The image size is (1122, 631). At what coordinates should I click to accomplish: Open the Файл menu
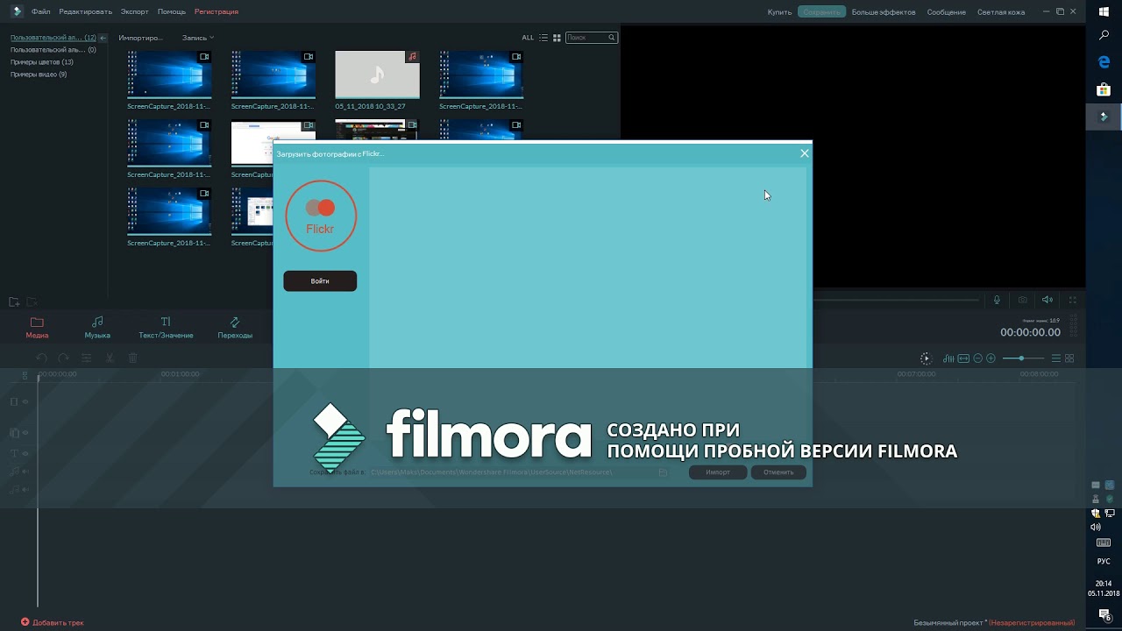tap(40, 12)
